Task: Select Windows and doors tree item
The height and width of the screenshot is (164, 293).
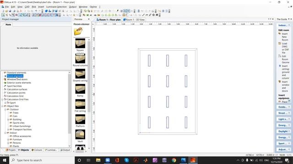Action: [17, 79]
